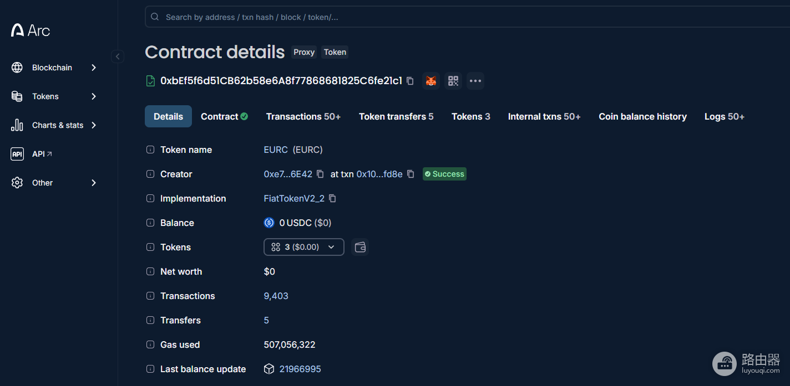
Task: Expand the Tokens sidebar menu
Action: (x=94, y=96)
